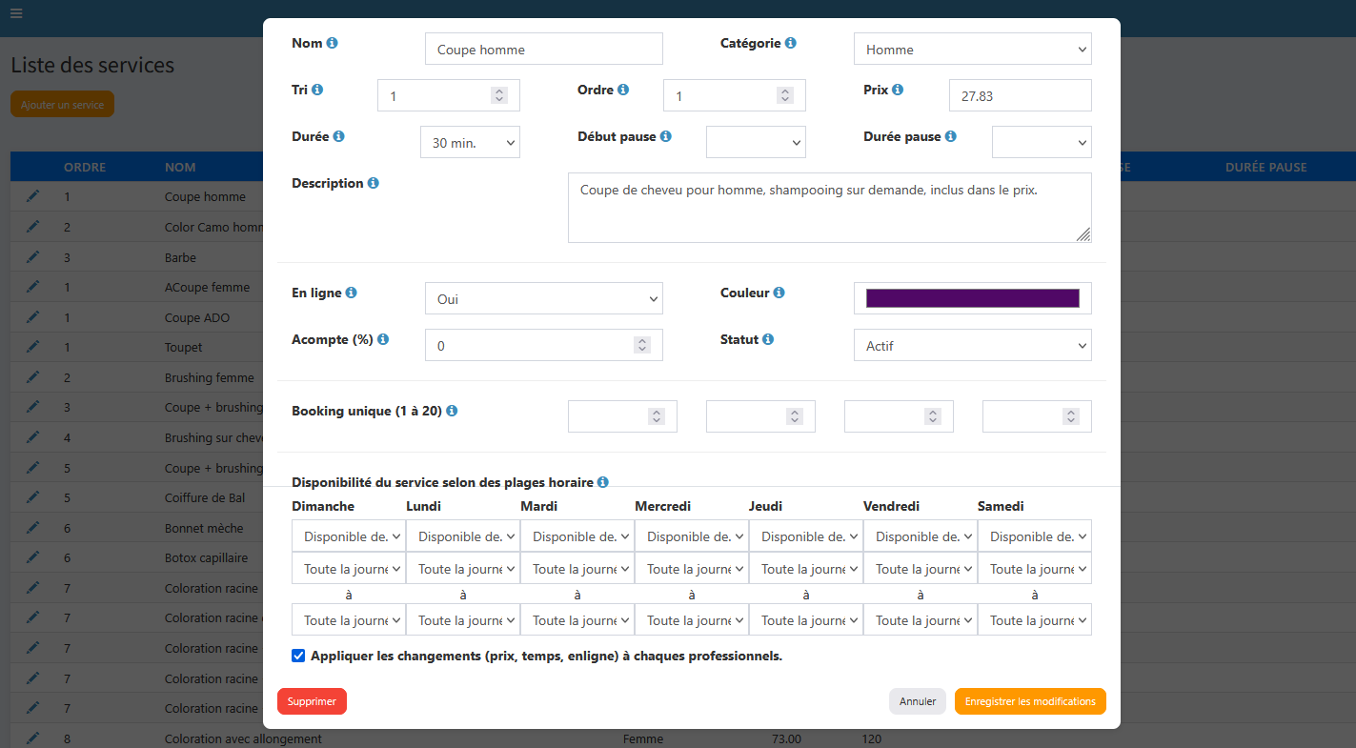Click the Coloration avec allongement service name
Screen dimensions: 1356x748
pos(243,738)
